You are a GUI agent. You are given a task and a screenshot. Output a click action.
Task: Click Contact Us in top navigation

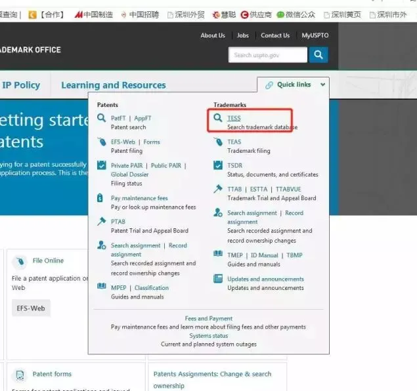(x=275, y=35)
